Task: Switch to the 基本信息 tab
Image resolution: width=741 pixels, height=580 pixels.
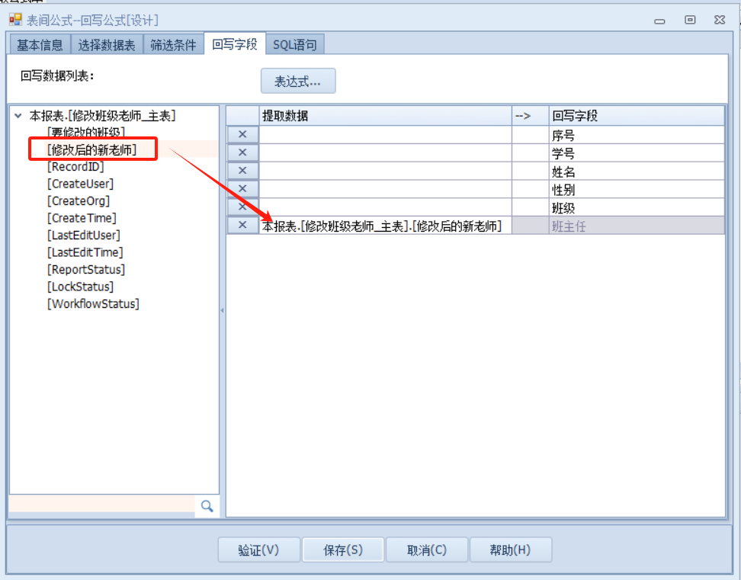Action: click(x=40, y=45)
